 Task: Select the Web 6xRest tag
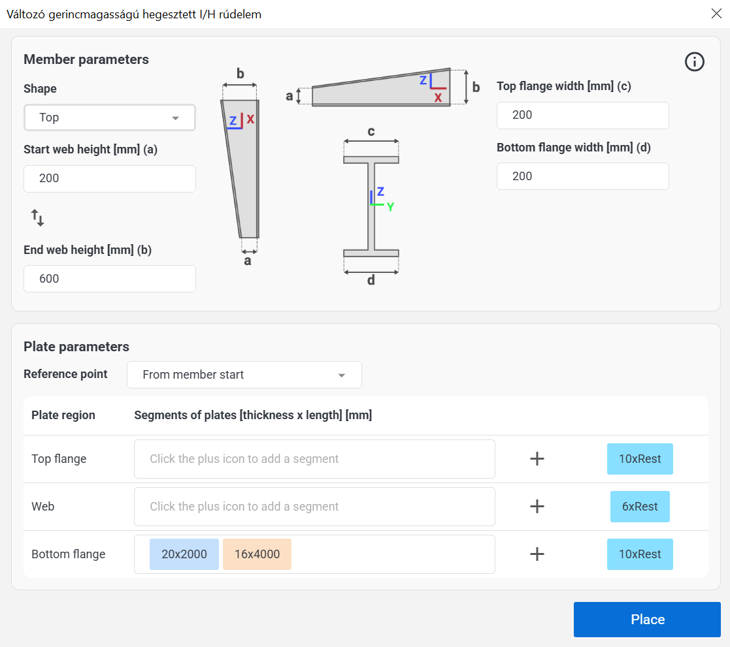[x=640, y=507]
